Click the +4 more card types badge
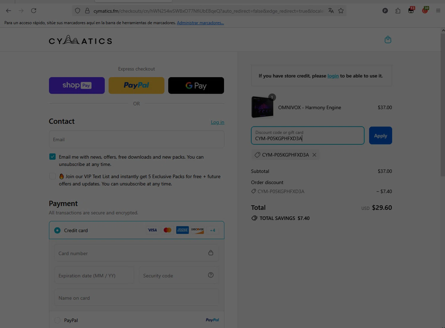The height and width of the screenshot is (328, 445). (x=212, y=231)
